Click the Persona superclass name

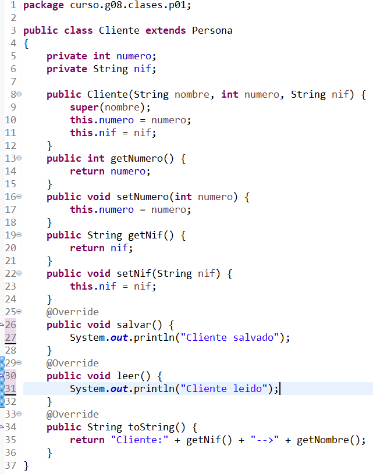click(x=212, y=30)
